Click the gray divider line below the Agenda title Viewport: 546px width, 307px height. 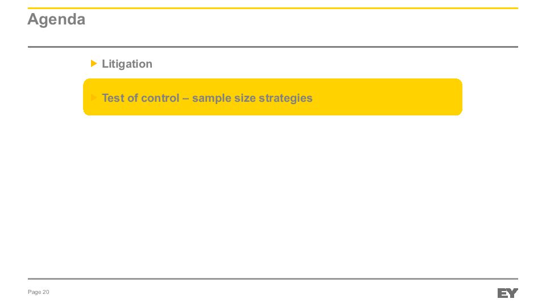(273, 47)
